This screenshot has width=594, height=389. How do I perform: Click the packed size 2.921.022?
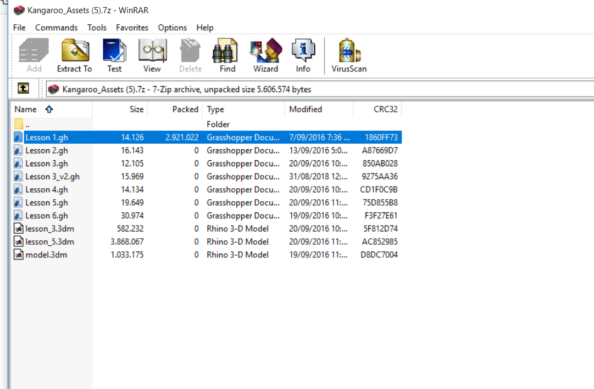182,137
